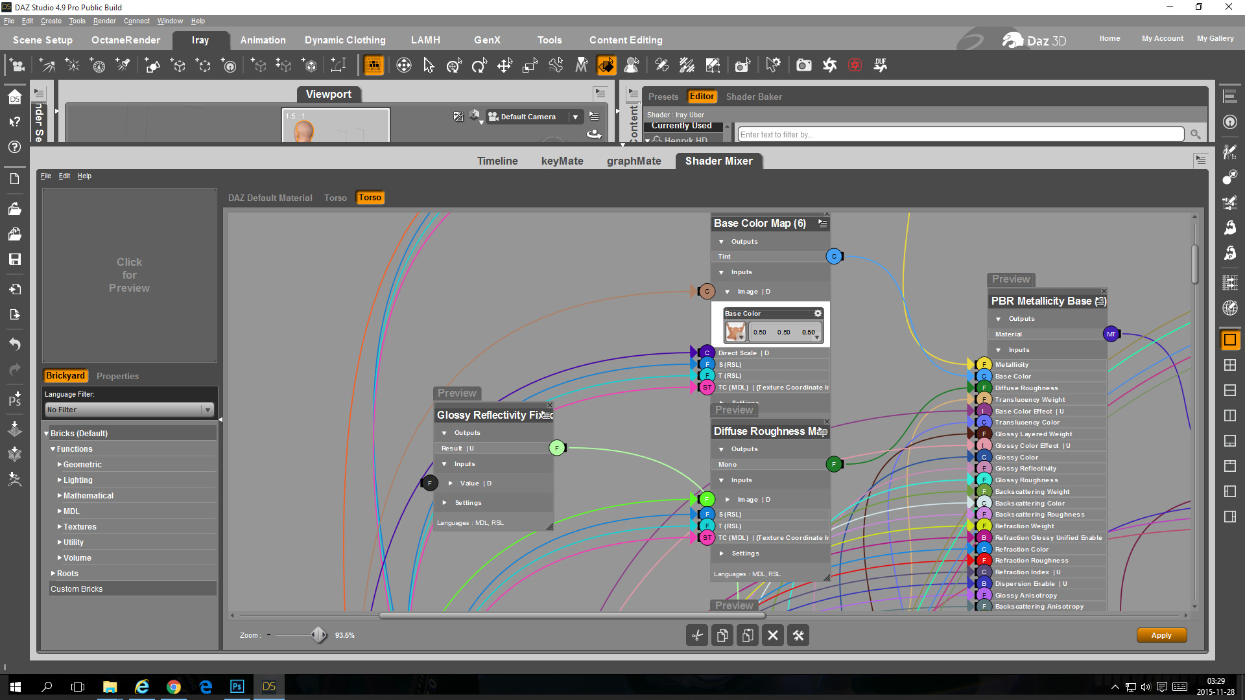Click the create new spotlight icon
The width and height of the screenshot is (1245, 700).
(123, 65)
